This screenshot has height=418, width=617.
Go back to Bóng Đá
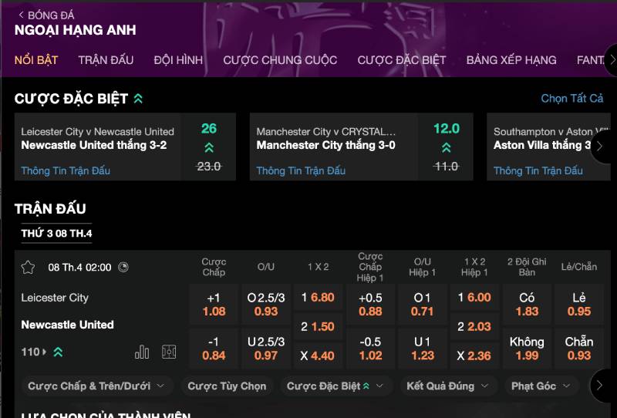[x=46, y=15]
